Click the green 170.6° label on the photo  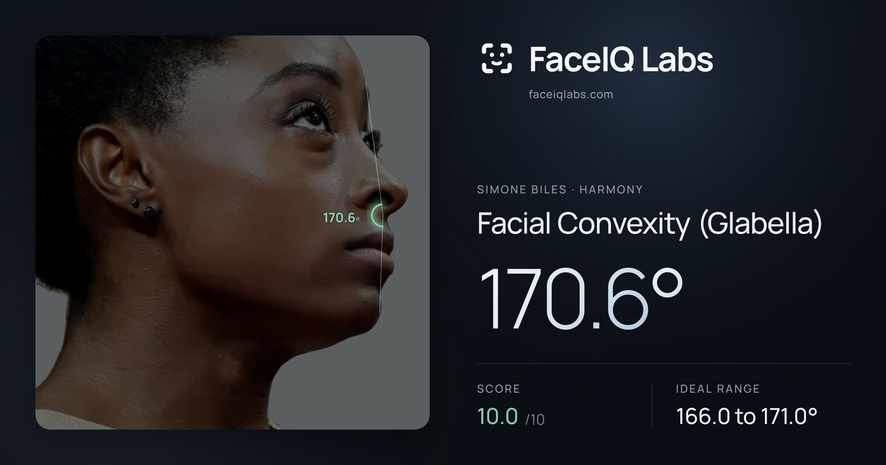click(341, 218)
